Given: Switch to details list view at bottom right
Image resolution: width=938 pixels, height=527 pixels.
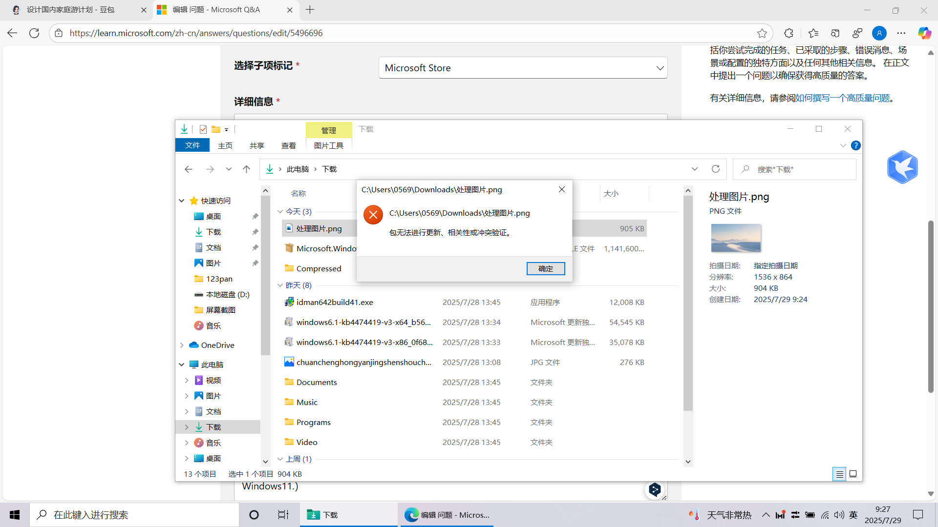Looking at the screenshot, I should point(839,474).
